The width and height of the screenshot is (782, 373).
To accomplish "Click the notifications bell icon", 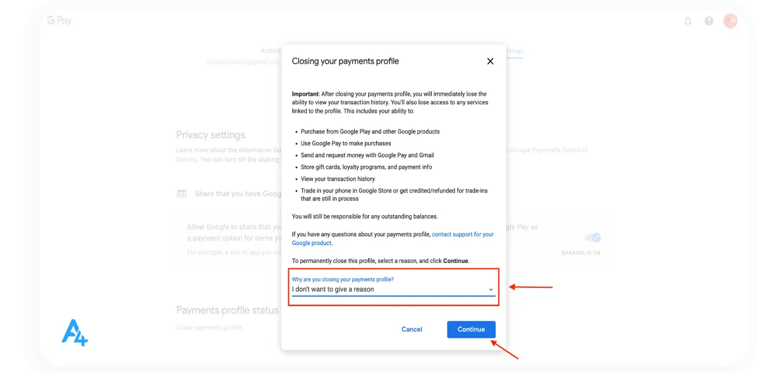I will tap(688, 21).
